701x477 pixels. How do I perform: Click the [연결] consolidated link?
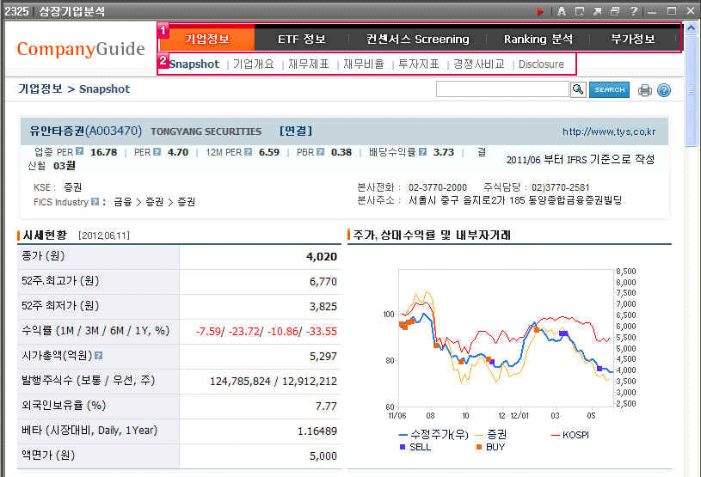click(x=296, y=131)
